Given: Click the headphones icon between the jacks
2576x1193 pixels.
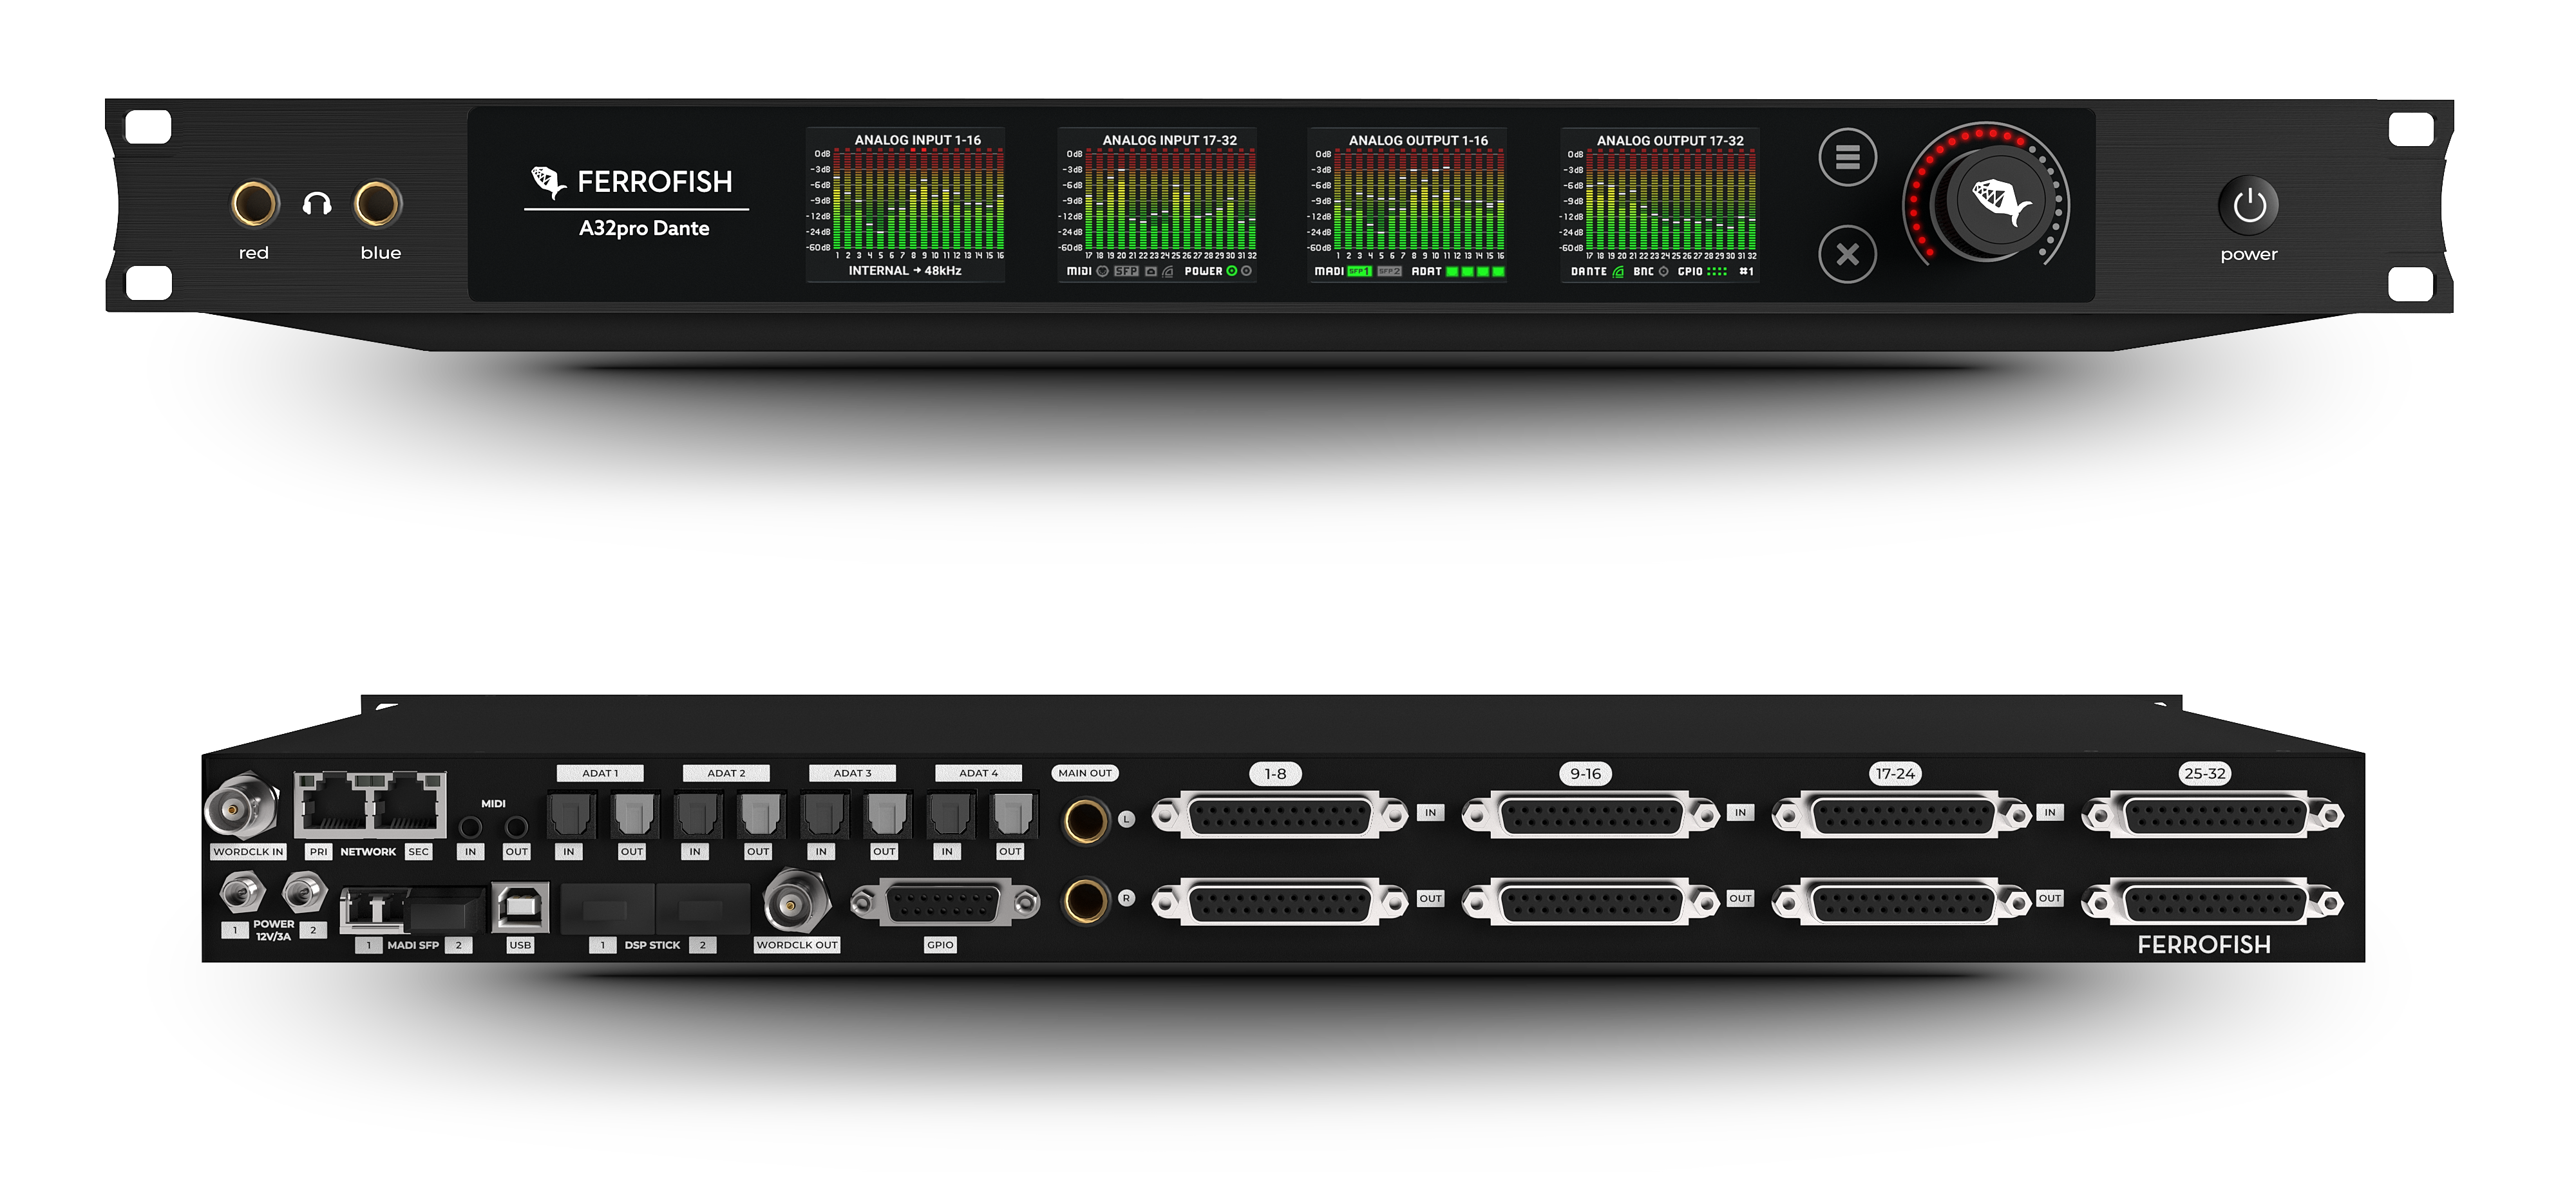Looking at the screenshot, I should (317, 204).
